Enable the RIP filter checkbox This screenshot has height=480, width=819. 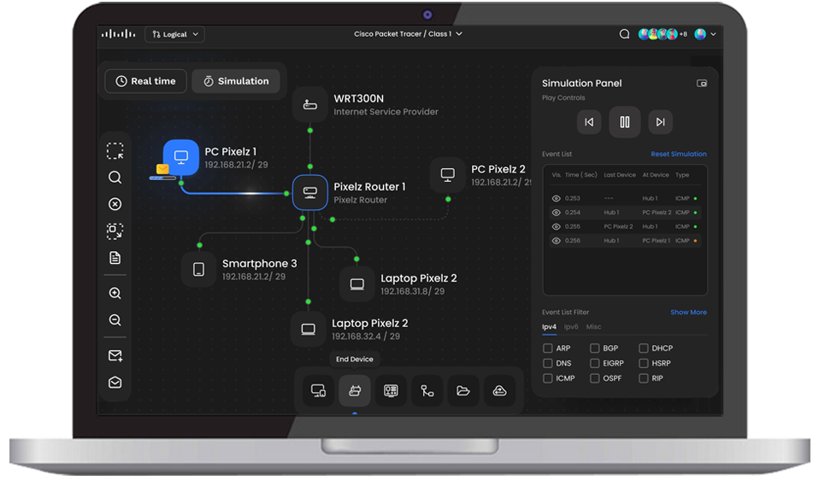coord(644,378)
